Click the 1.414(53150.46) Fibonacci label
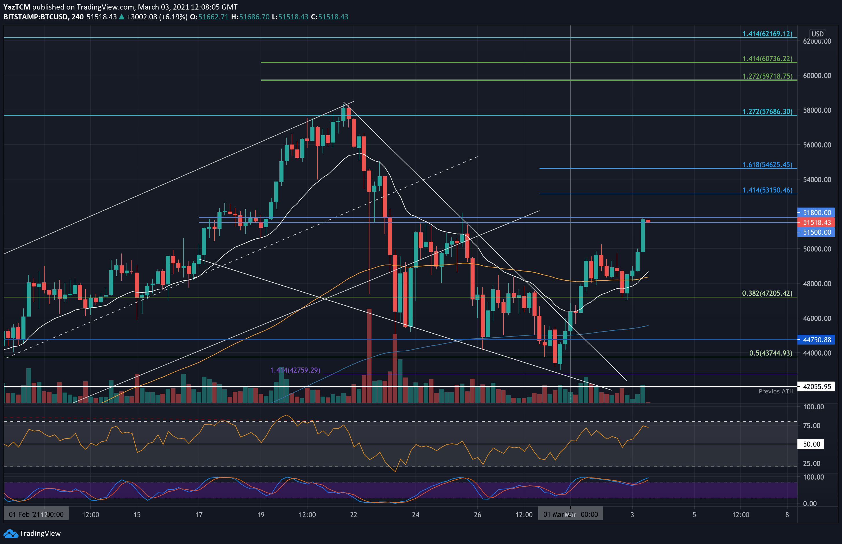Screen dimensions: 842x544 (767, 190)
